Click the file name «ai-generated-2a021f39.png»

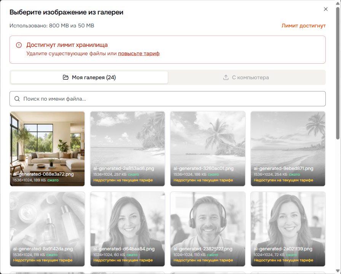[x=283, y=249]
